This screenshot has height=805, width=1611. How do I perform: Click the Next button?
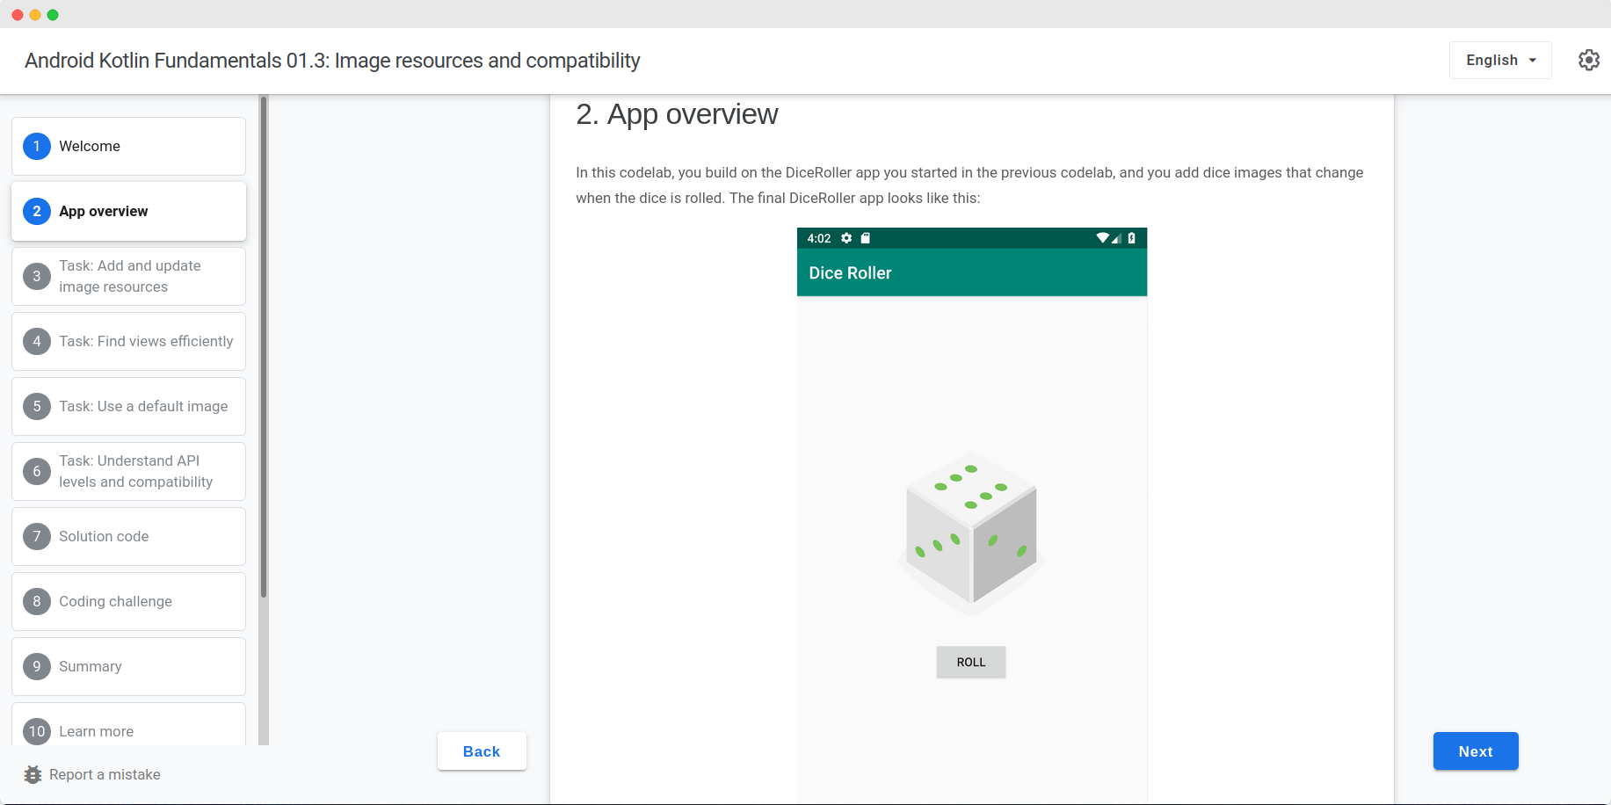tap(1475, 751)
